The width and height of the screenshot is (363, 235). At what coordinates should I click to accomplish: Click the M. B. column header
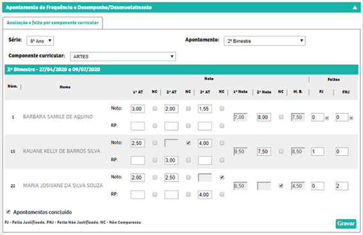pos(298,92)
